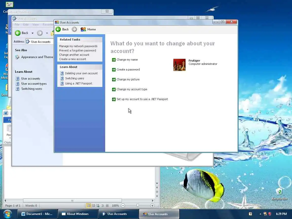Click Change another account link

pyautogui.click(x=74, y=55)
